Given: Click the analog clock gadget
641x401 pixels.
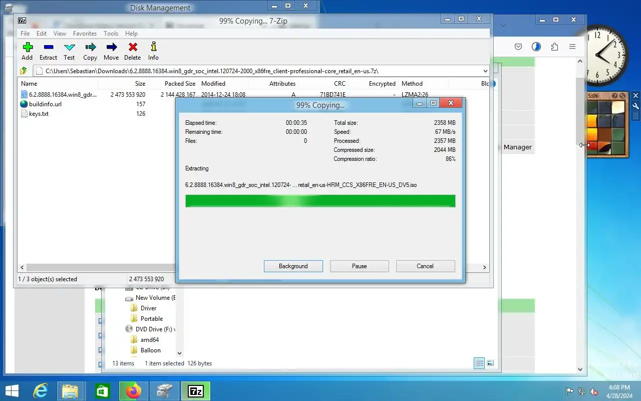Looking at the screenshot, I should (605, 56).
